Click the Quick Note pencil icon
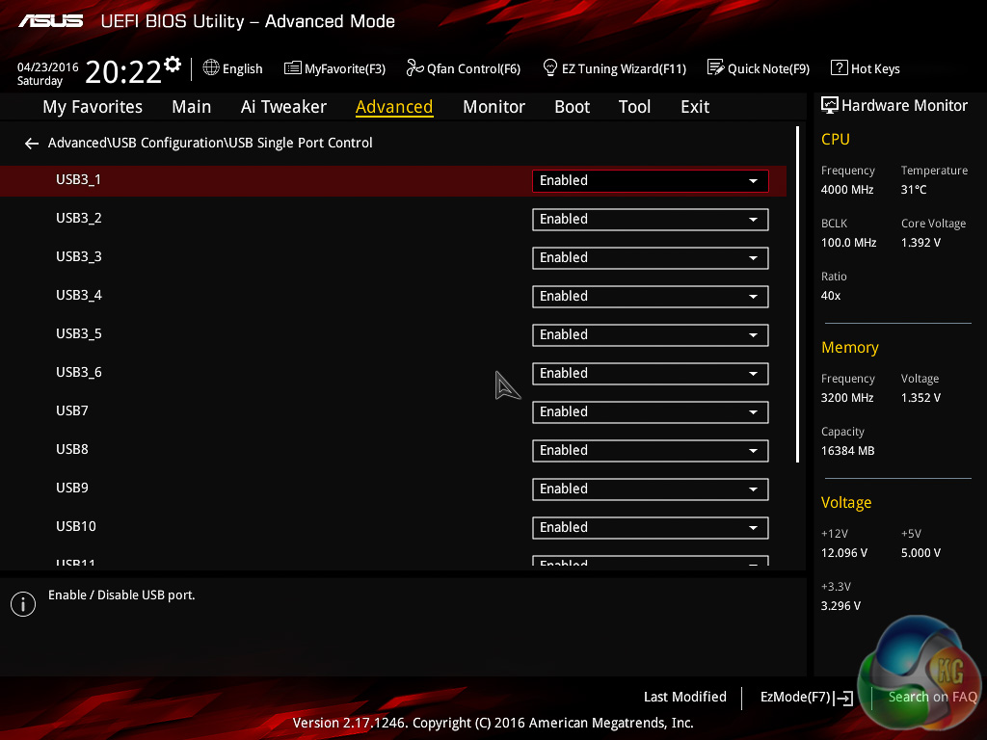Screen dimensions: 987x740 click(x=716, y=67)
